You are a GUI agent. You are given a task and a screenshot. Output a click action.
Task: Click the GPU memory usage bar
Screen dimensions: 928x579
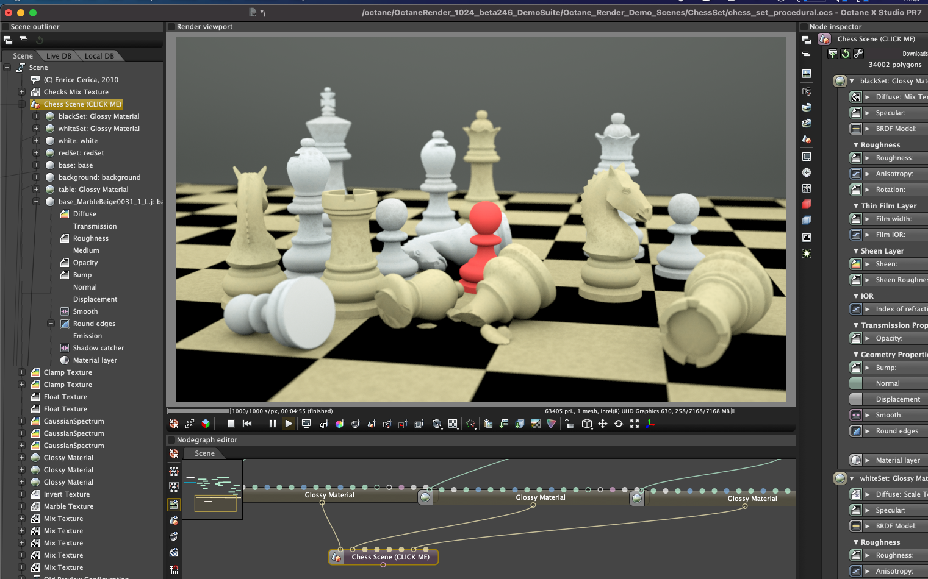763,411
